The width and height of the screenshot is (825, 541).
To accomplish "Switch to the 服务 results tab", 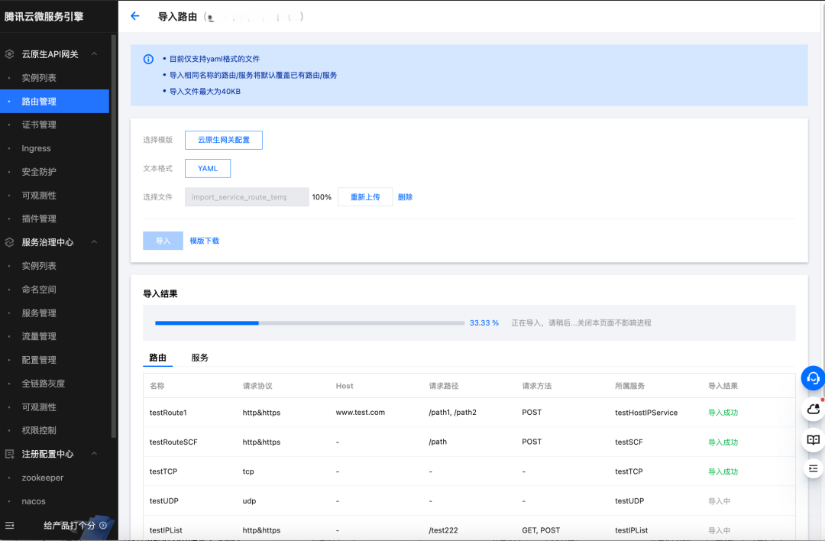I will click(200, 358).
